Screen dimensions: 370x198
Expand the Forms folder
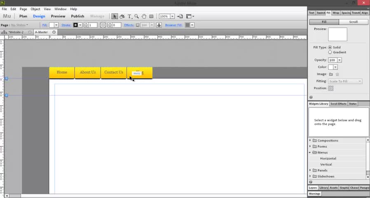(310, 146)
